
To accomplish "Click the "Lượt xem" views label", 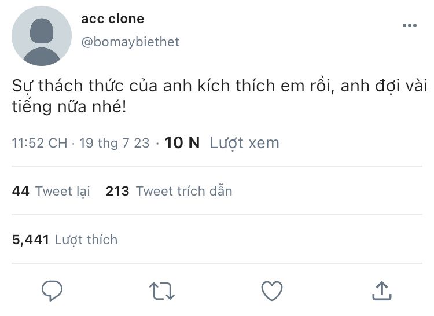I will click(244, 143).
